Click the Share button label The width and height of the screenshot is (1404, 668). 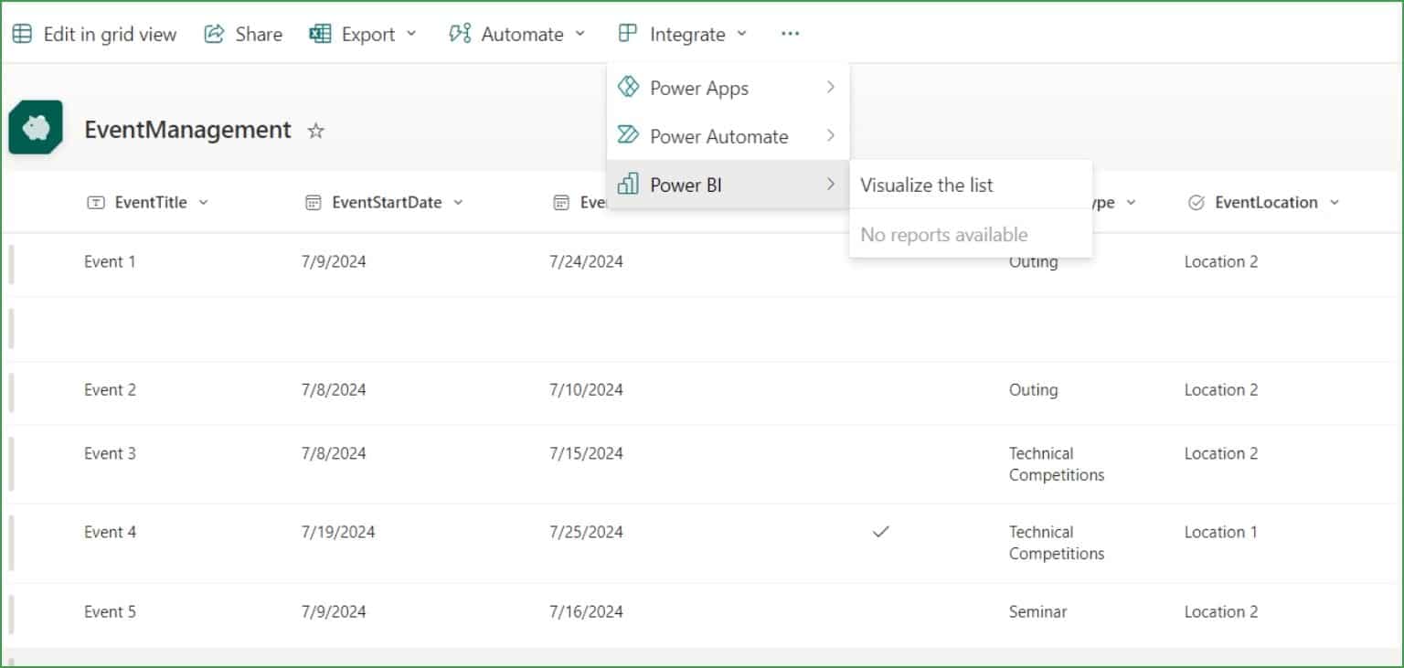(259, 35)
